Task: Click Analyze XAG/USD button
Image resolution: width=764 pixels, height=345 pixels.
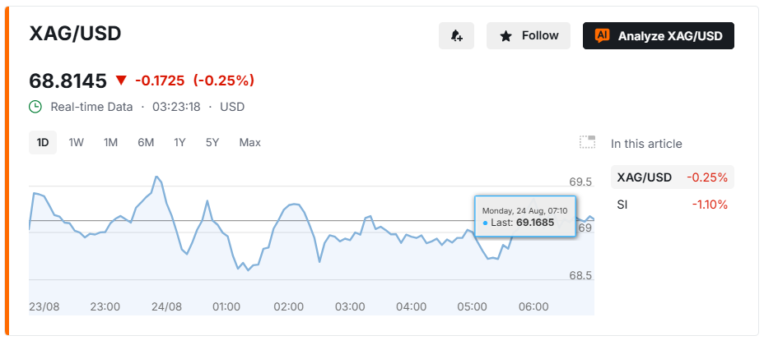Action: 659,35
